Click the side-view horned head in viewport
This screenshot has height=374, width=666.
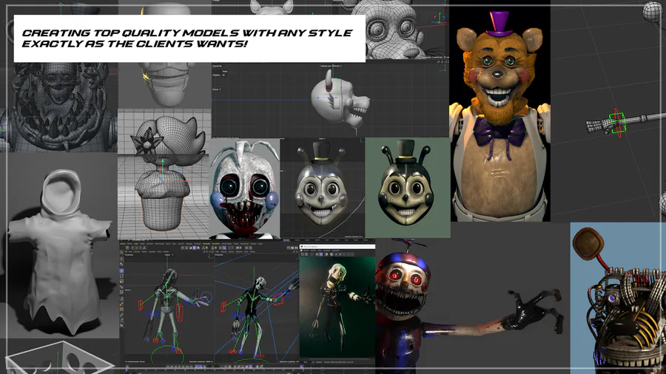pyautogui.click(x=340, y=99)
